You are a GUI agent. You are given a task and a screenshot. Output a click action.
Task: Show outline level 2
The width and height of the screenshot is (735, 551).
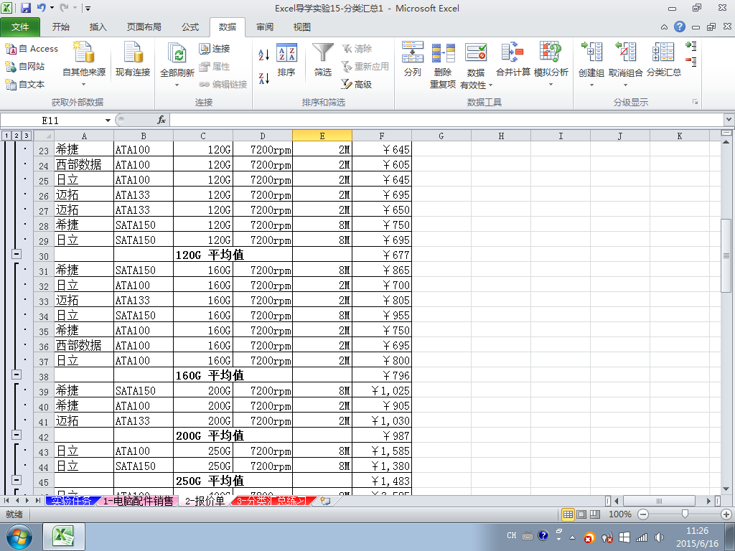17,136
